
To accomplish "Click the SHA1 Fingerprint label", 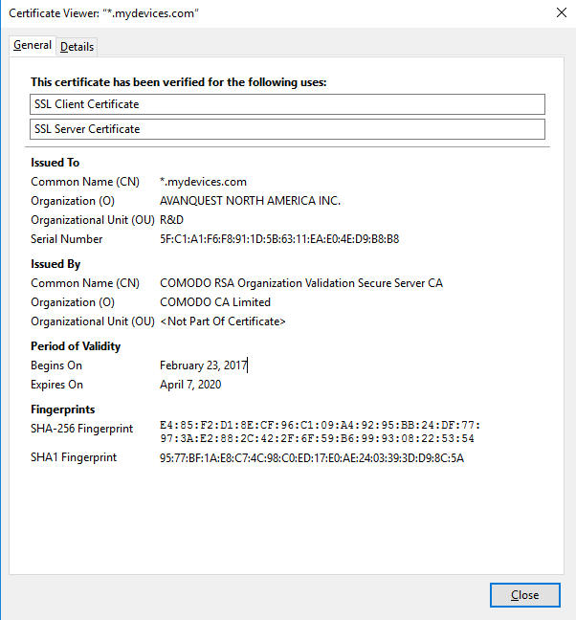I will pyautogui.click(x=74, y=457).
